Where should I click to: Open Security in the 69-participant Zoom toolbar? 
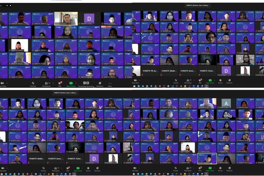click(33, 84)
